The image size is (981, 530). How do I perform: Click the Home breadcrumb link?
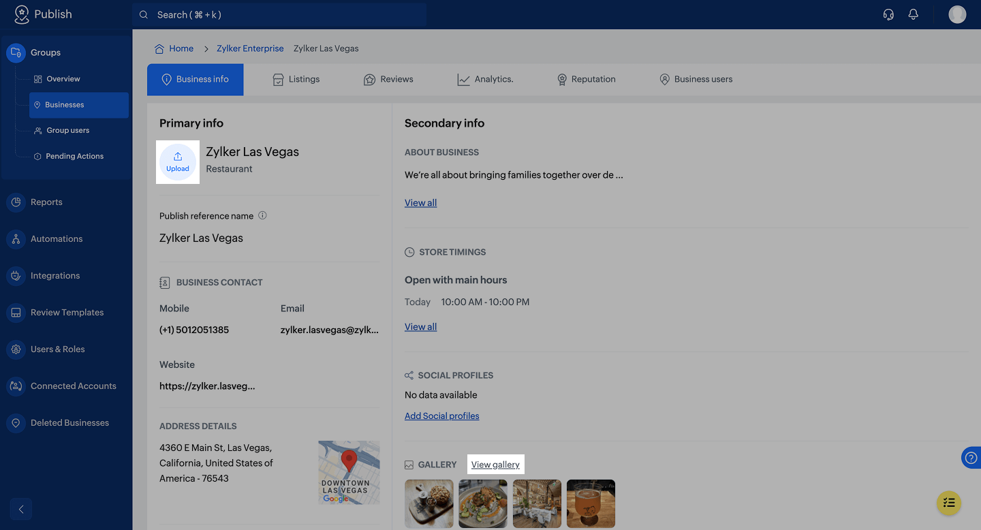181,48
